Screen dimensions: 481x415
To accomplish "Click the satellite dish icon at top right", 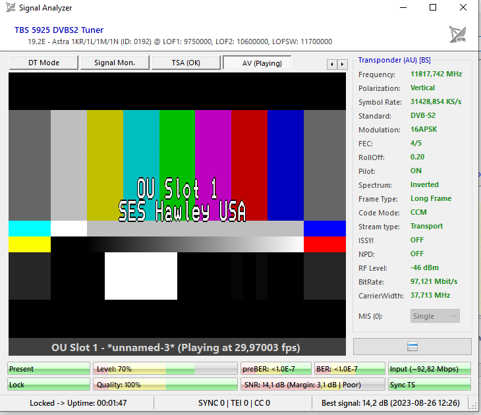I will 458,34.
